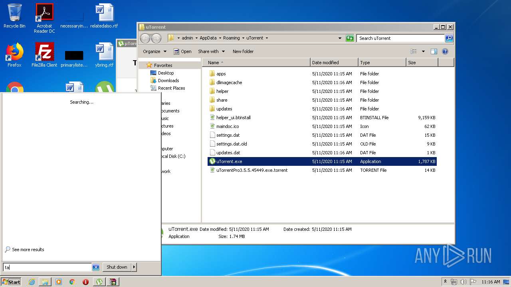Open the Start button

(11, 282)
